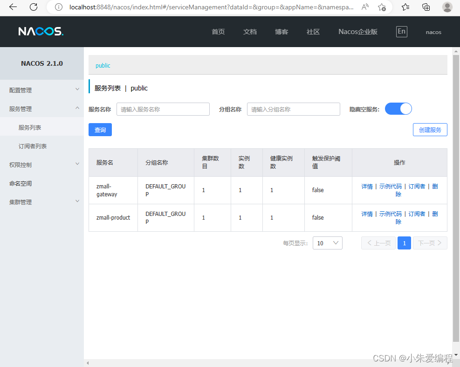This screenshot has width=460, height=367.
Task: Open 订阅者 for zmall-product
Action: coord(417,214)
